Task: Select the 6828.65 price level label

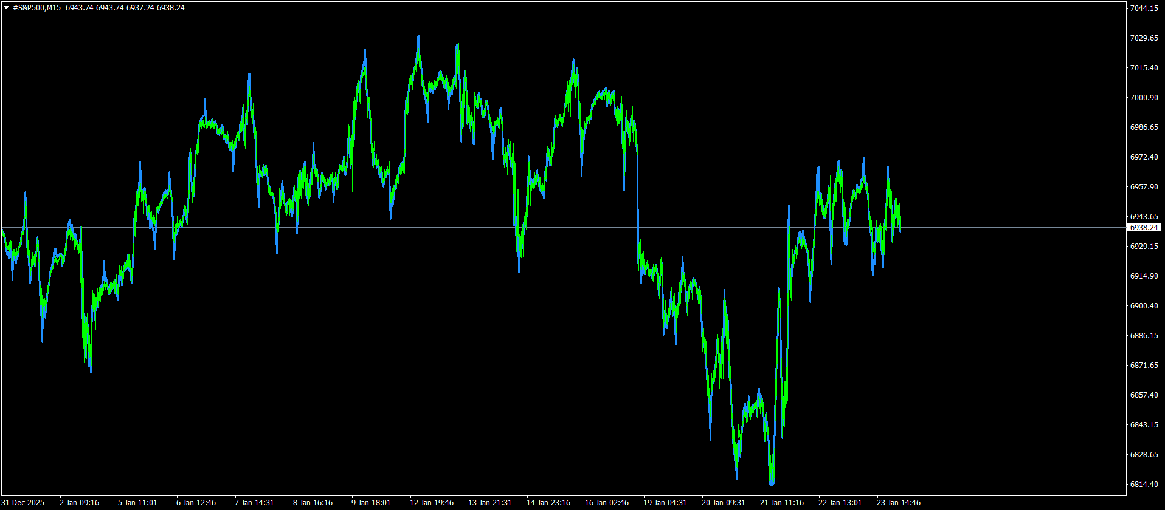Action: coord(1144,455)
